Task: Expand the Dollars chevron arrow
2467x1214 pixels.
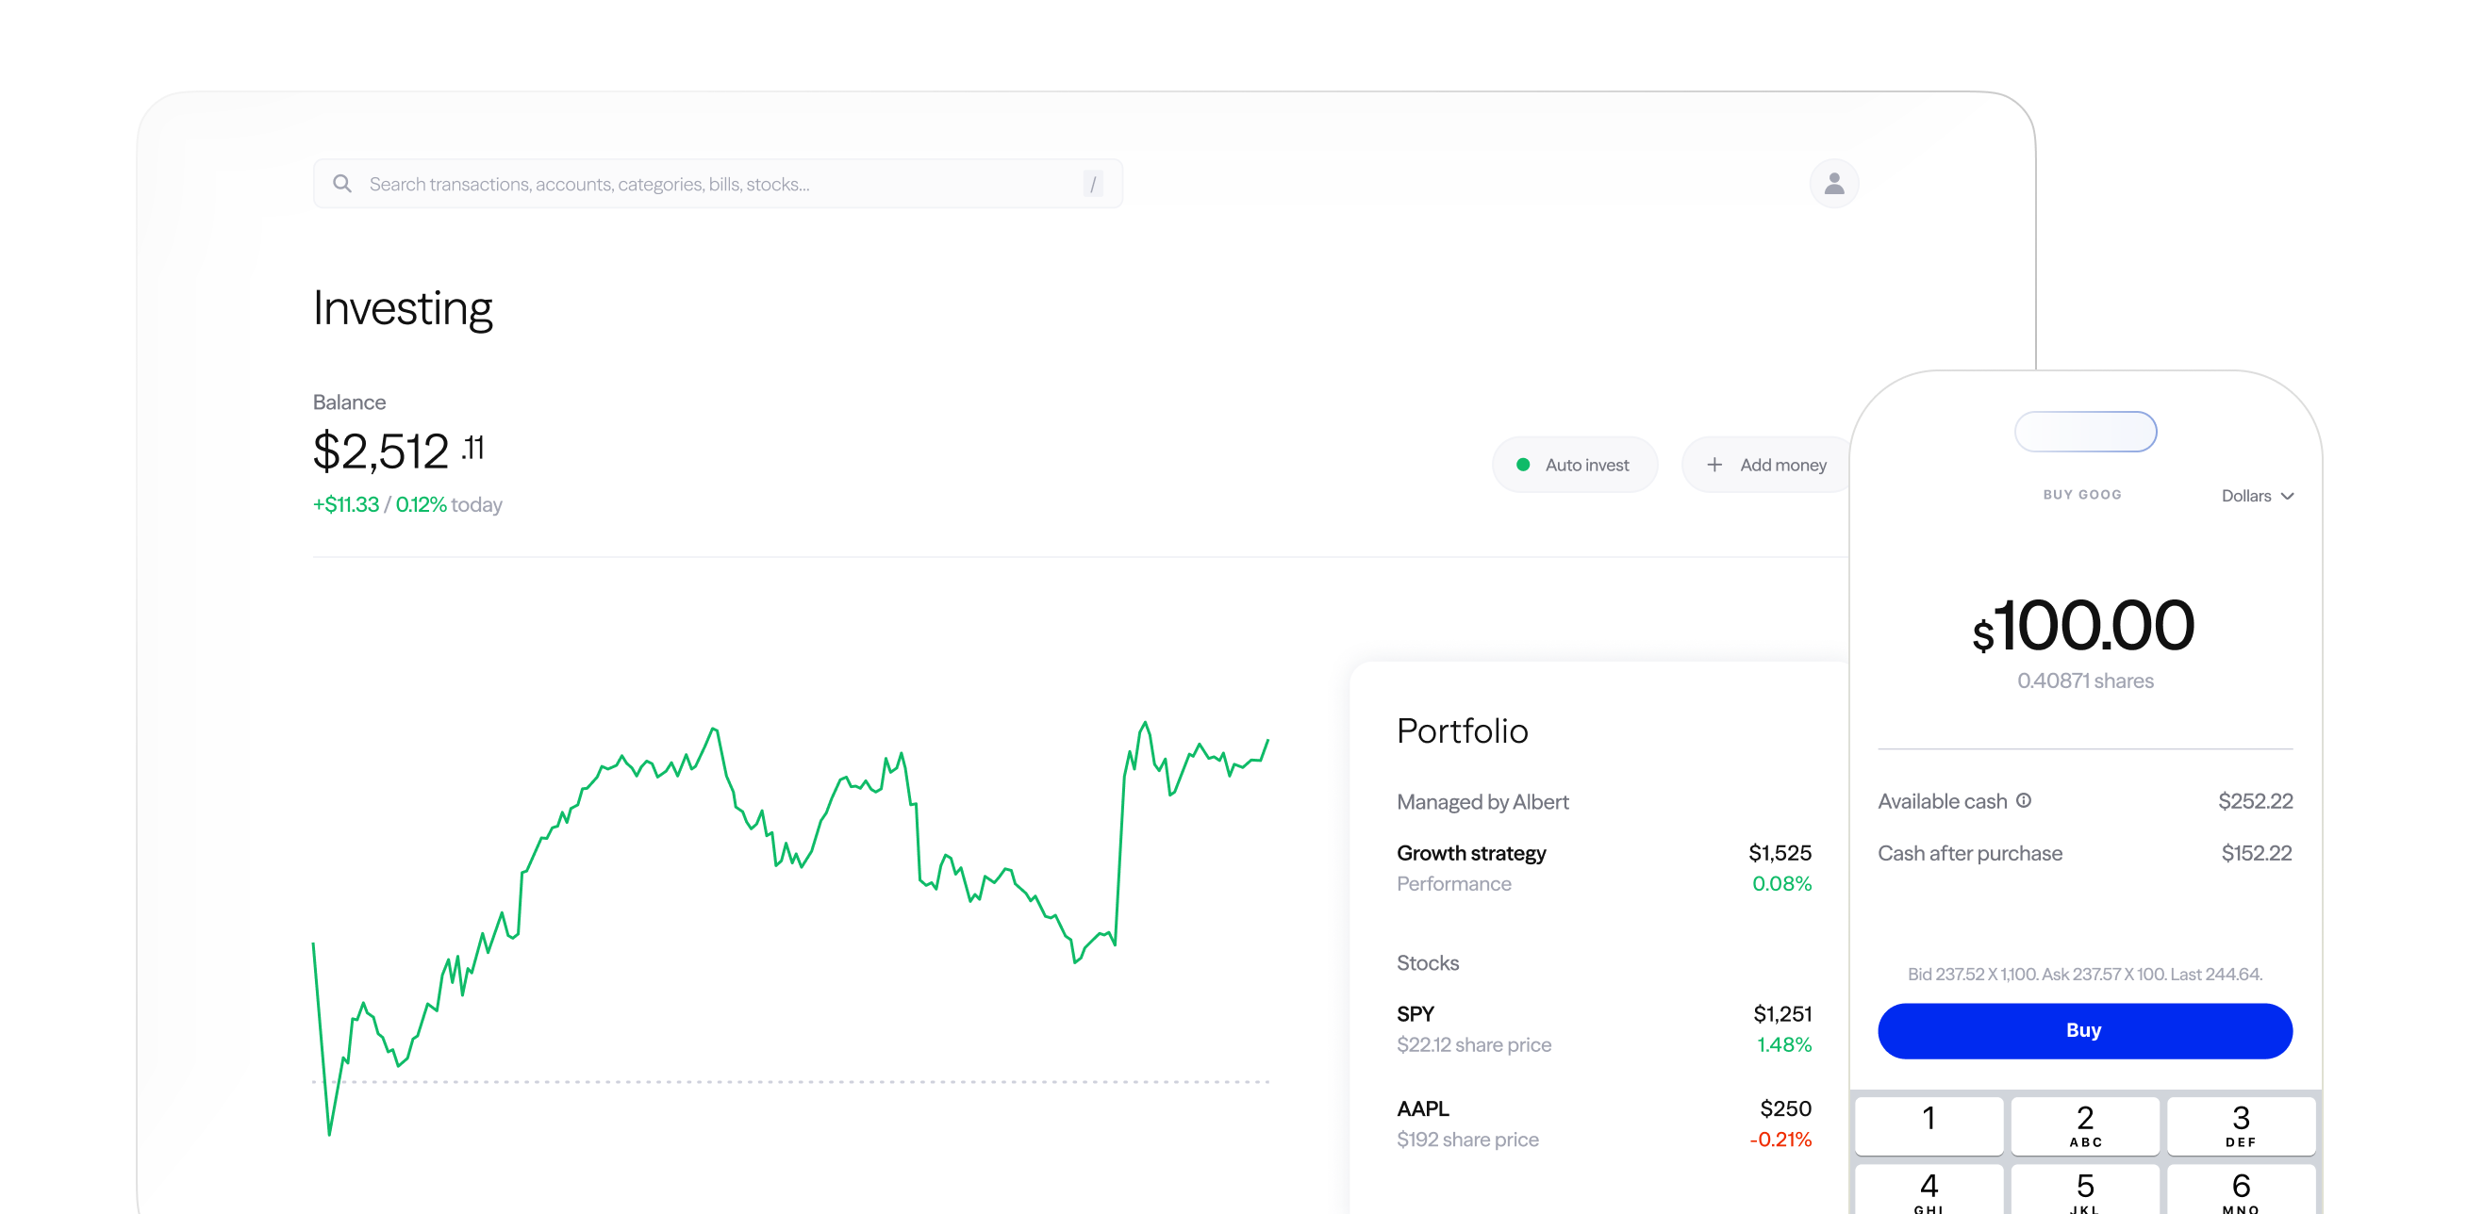Action: (x=2288, y=496)
